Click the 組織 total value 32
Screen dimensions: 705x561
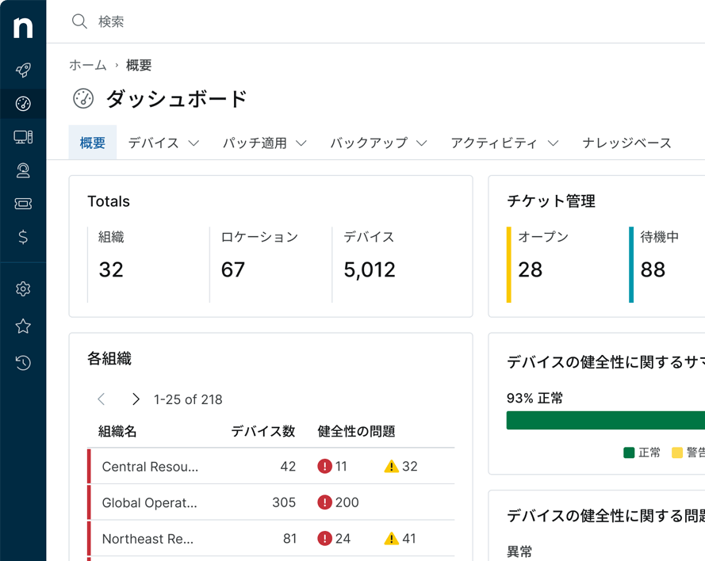[111, 269]
